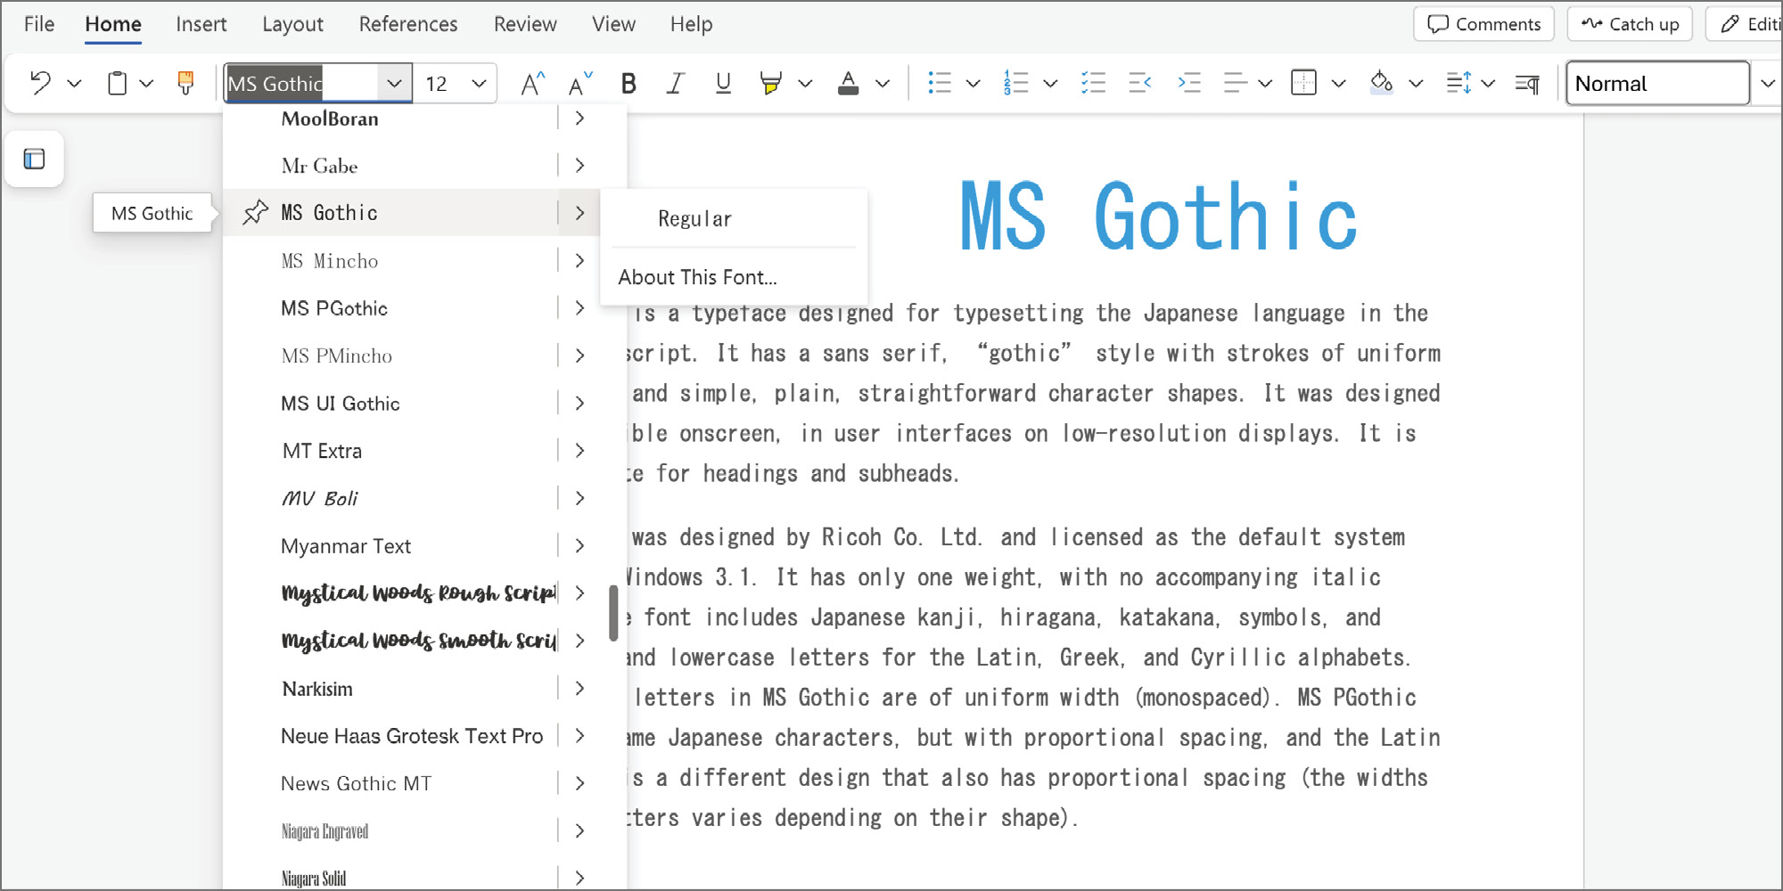The height and width of the screenshot is (891, 1783).
Task: Switch to the Insert tab
Action: (201, 24)
